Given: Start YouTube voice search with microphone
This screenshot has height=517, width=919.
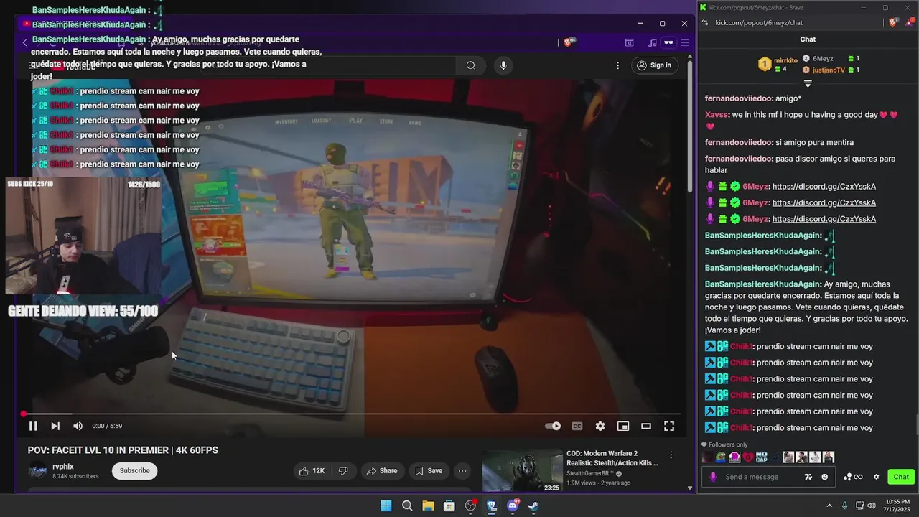Looking at the screenshot, I should click(x=503, y=65).
